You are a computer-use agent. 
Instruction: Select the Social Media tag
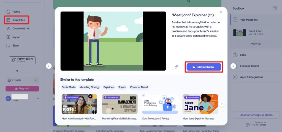[69, 87]
